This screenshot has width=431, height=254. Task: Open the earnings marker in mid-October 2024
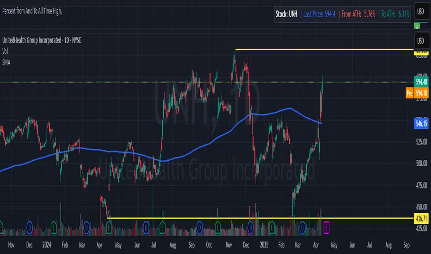[x=218, y=228]
